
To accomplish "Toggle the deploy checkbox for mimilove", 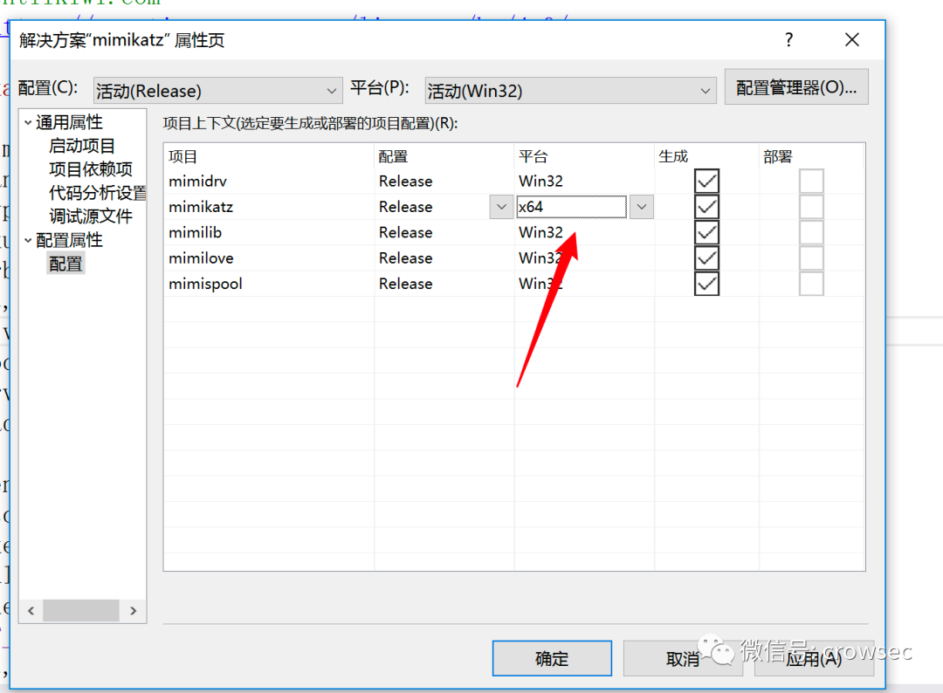I will [x=811, y=258].
